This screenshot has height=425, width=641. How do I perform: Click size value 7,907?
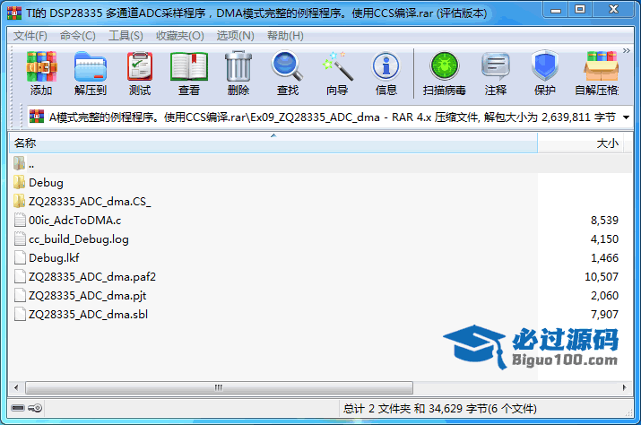tap(604, 315)
